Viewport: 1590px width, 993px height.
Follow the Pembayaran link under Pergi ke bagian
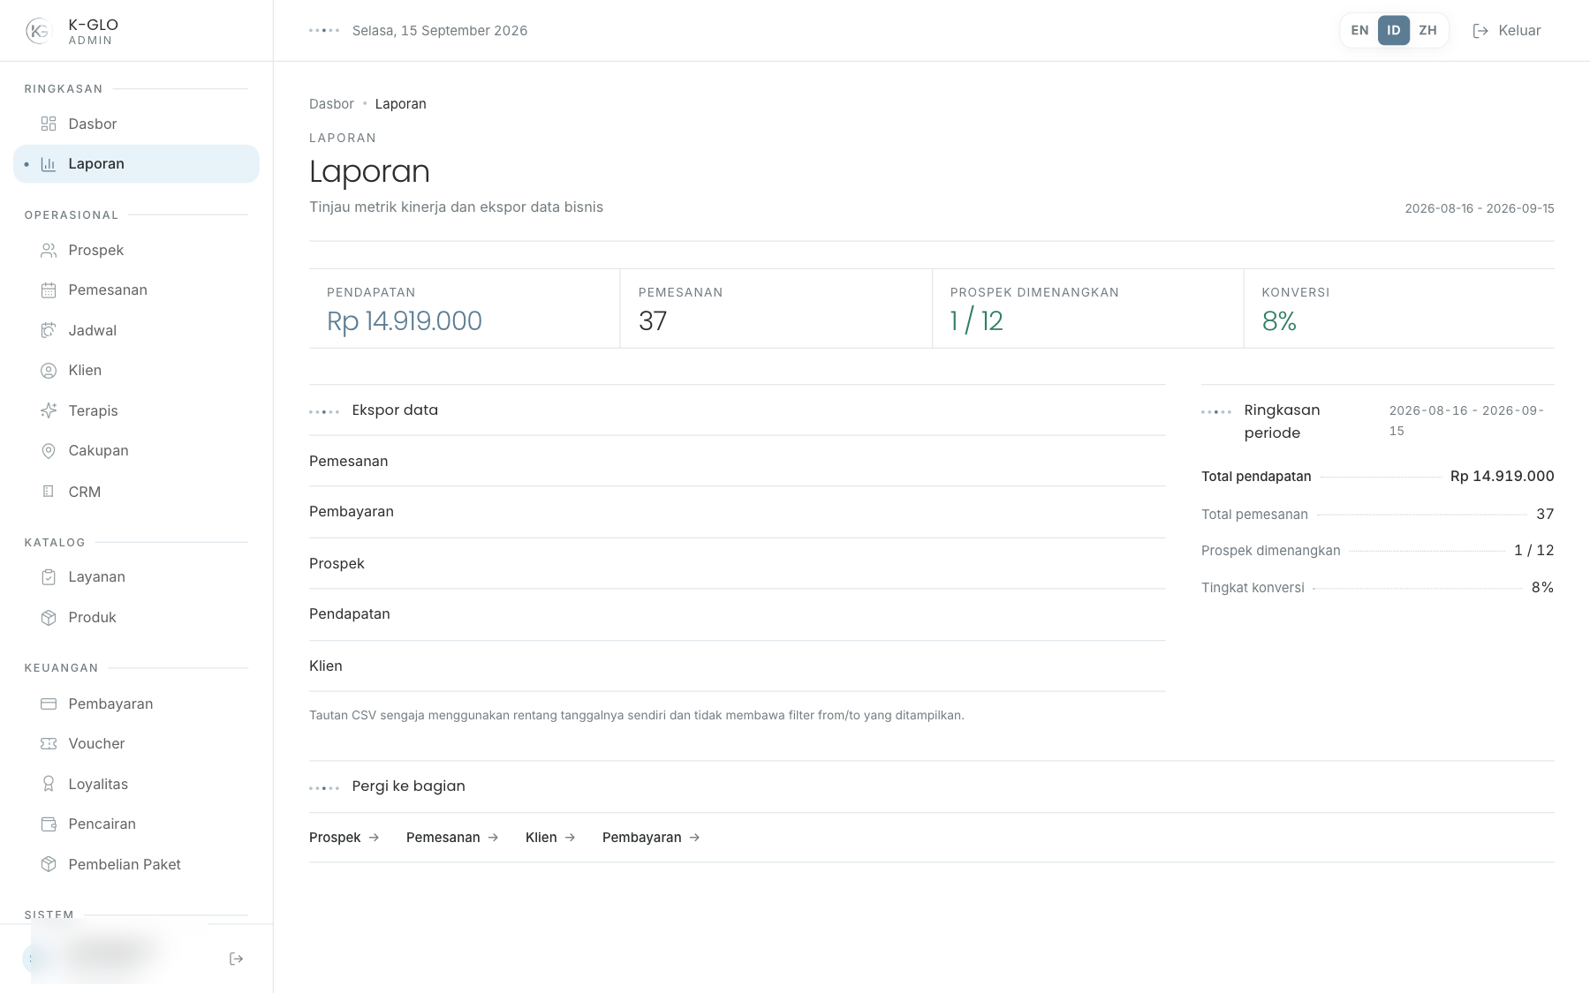click(x=651, y=838)
